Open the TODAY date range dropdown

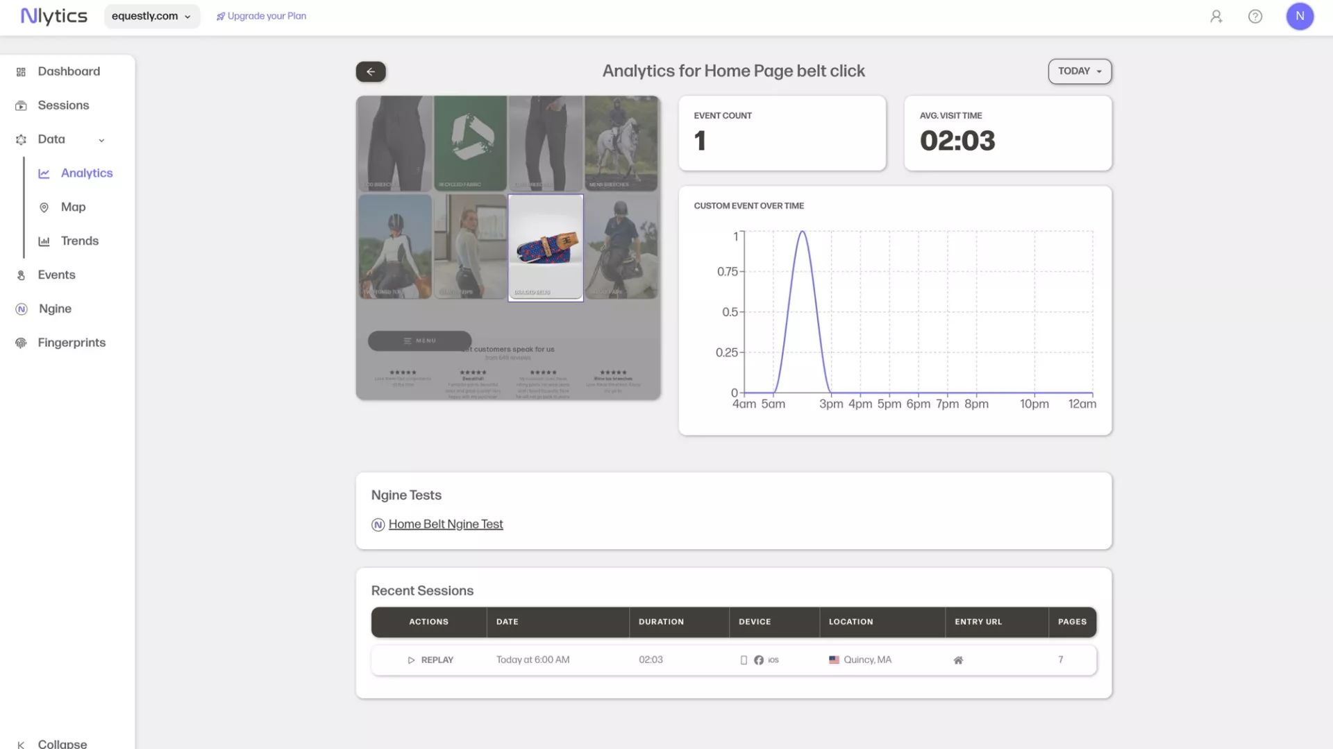coord(1079,71)
